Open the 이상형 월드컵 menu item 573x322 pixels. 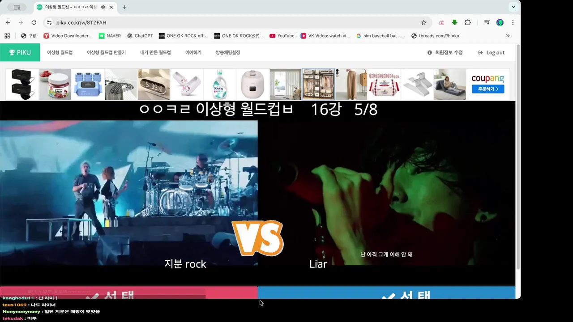[60, 52]
